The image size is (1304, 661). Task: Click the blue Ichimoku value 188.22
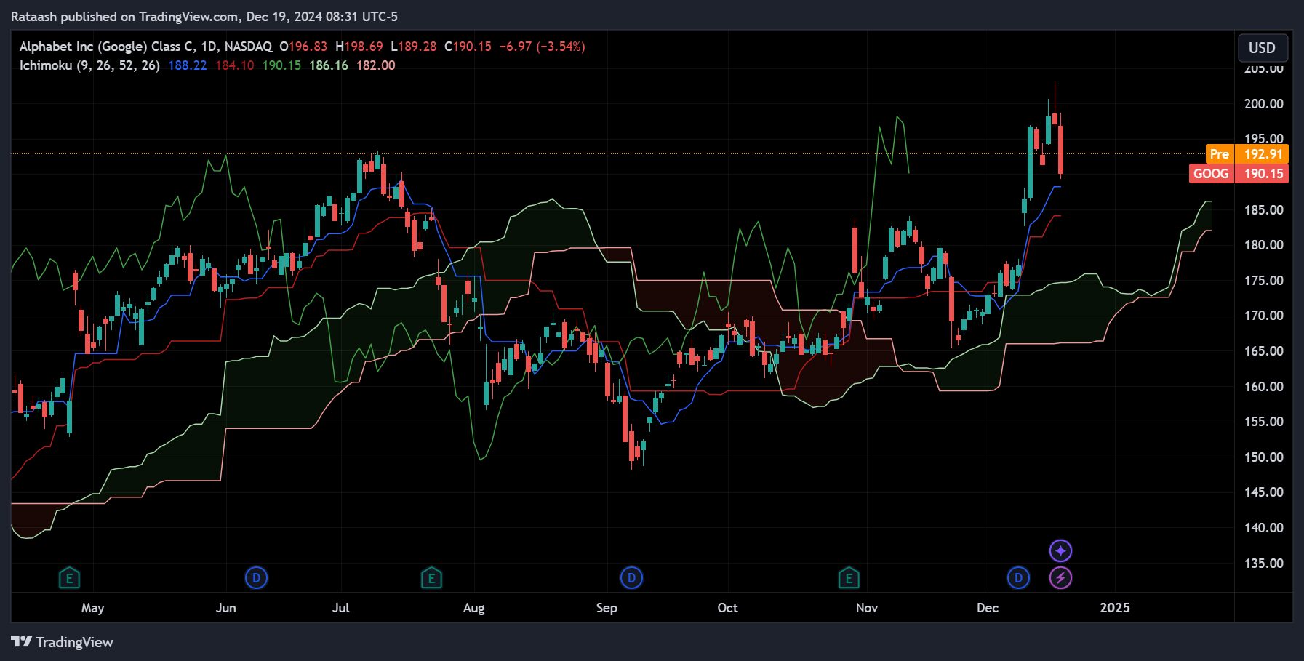pyautogui.click(x=188, y=65)
